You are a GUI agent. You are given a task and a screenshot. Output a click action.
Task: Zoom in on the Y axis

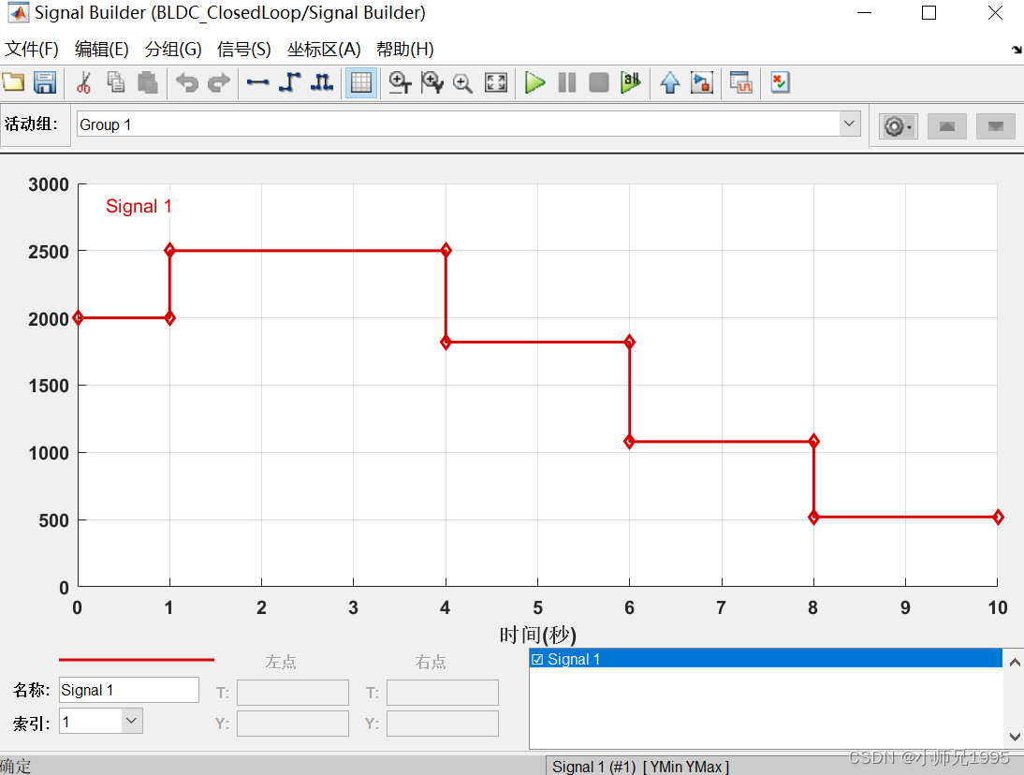coord(432,82)
